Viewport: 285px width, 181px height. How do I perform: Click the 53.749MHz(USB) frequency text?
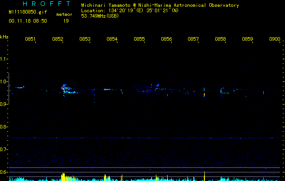click(x=100, y=16)
